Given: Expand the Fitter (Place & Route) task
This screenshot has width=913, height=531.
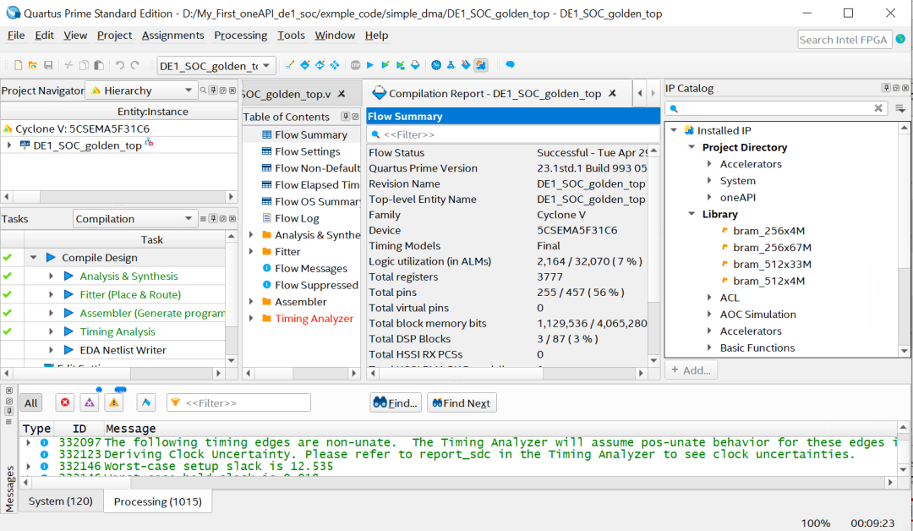Looking at the screenshot, I should coord(51,294).
